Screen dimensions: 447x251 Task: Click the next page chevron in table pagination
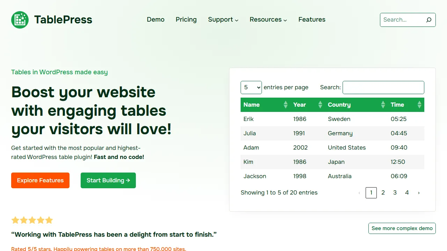pyautogui.click(x=419, y=192)
